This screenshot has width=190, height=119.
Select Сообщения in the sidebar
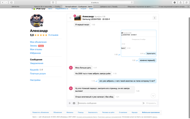[36, 59]
